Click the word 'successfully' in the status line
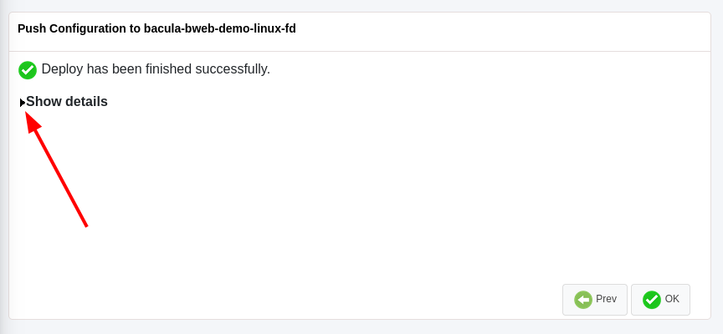723x334 pixels. coord(233,69)
